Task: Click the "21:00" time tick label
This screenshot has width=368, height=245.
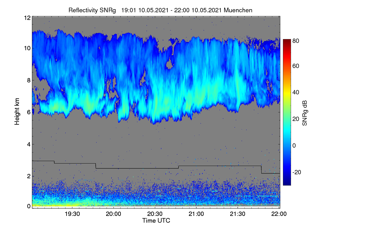Action: tap(196, 214)
